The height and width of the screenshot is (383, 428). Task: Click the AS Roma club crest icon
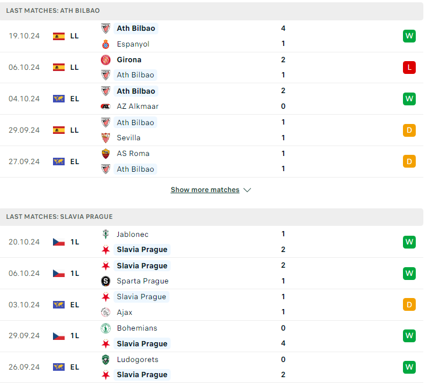pos(105,154)
